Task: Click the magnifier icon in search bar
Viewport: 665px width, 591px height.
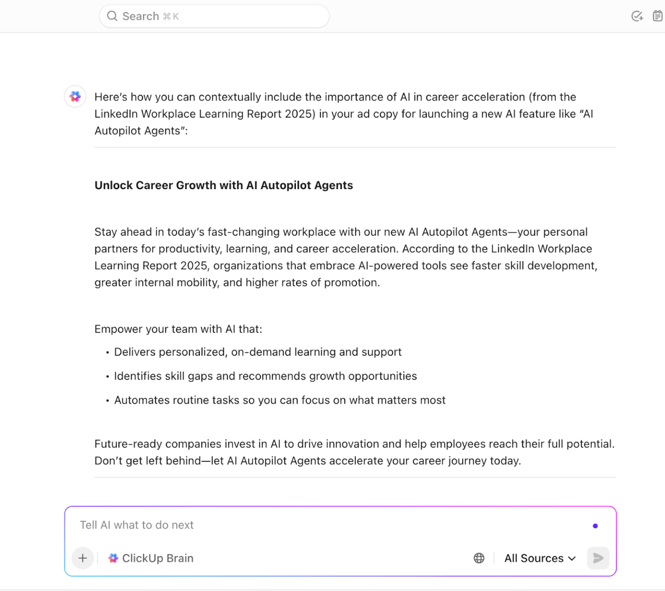Action: pos(112,16)
